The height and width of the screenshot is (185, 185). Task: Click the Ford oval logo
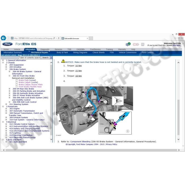click(x=7, y=44)
